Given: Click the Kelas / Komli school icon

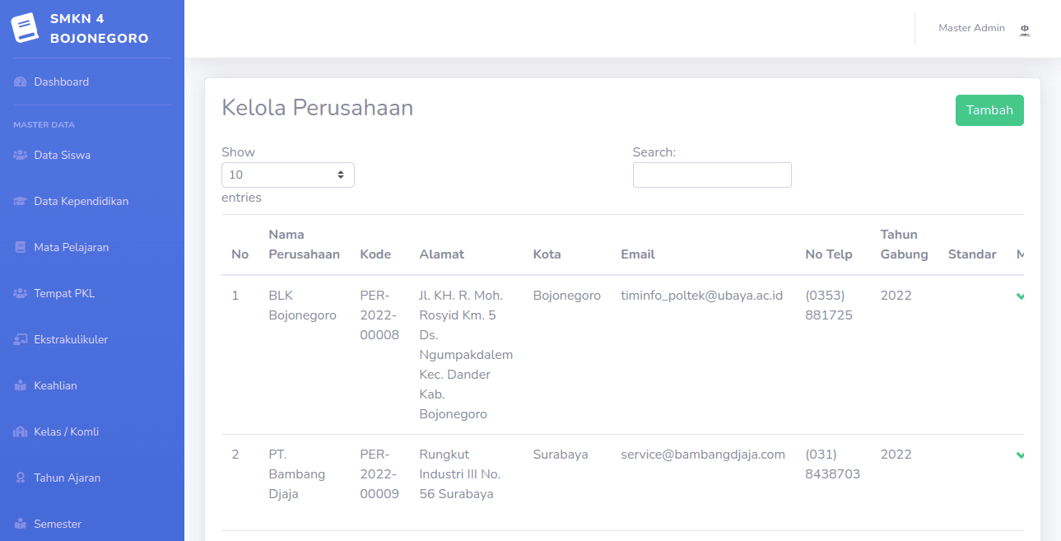Looking at the screenshot, I should pos(21,432).
